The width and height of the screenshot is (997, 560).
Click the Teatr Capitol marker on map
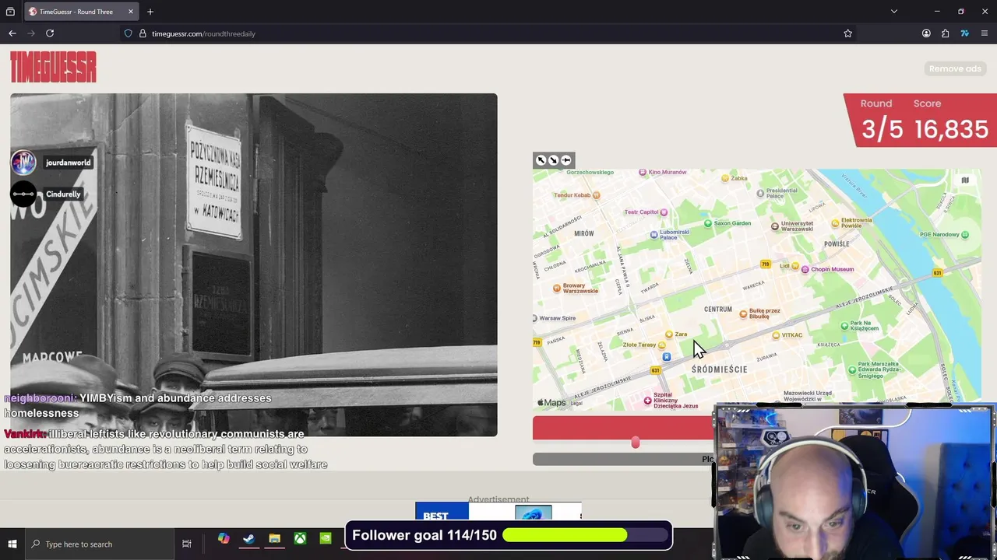point(664,212)
